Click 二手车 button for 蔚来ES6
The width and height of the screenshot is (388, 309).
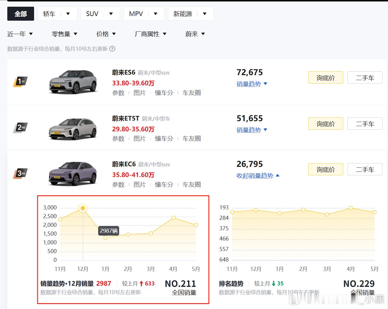(365, 78)
